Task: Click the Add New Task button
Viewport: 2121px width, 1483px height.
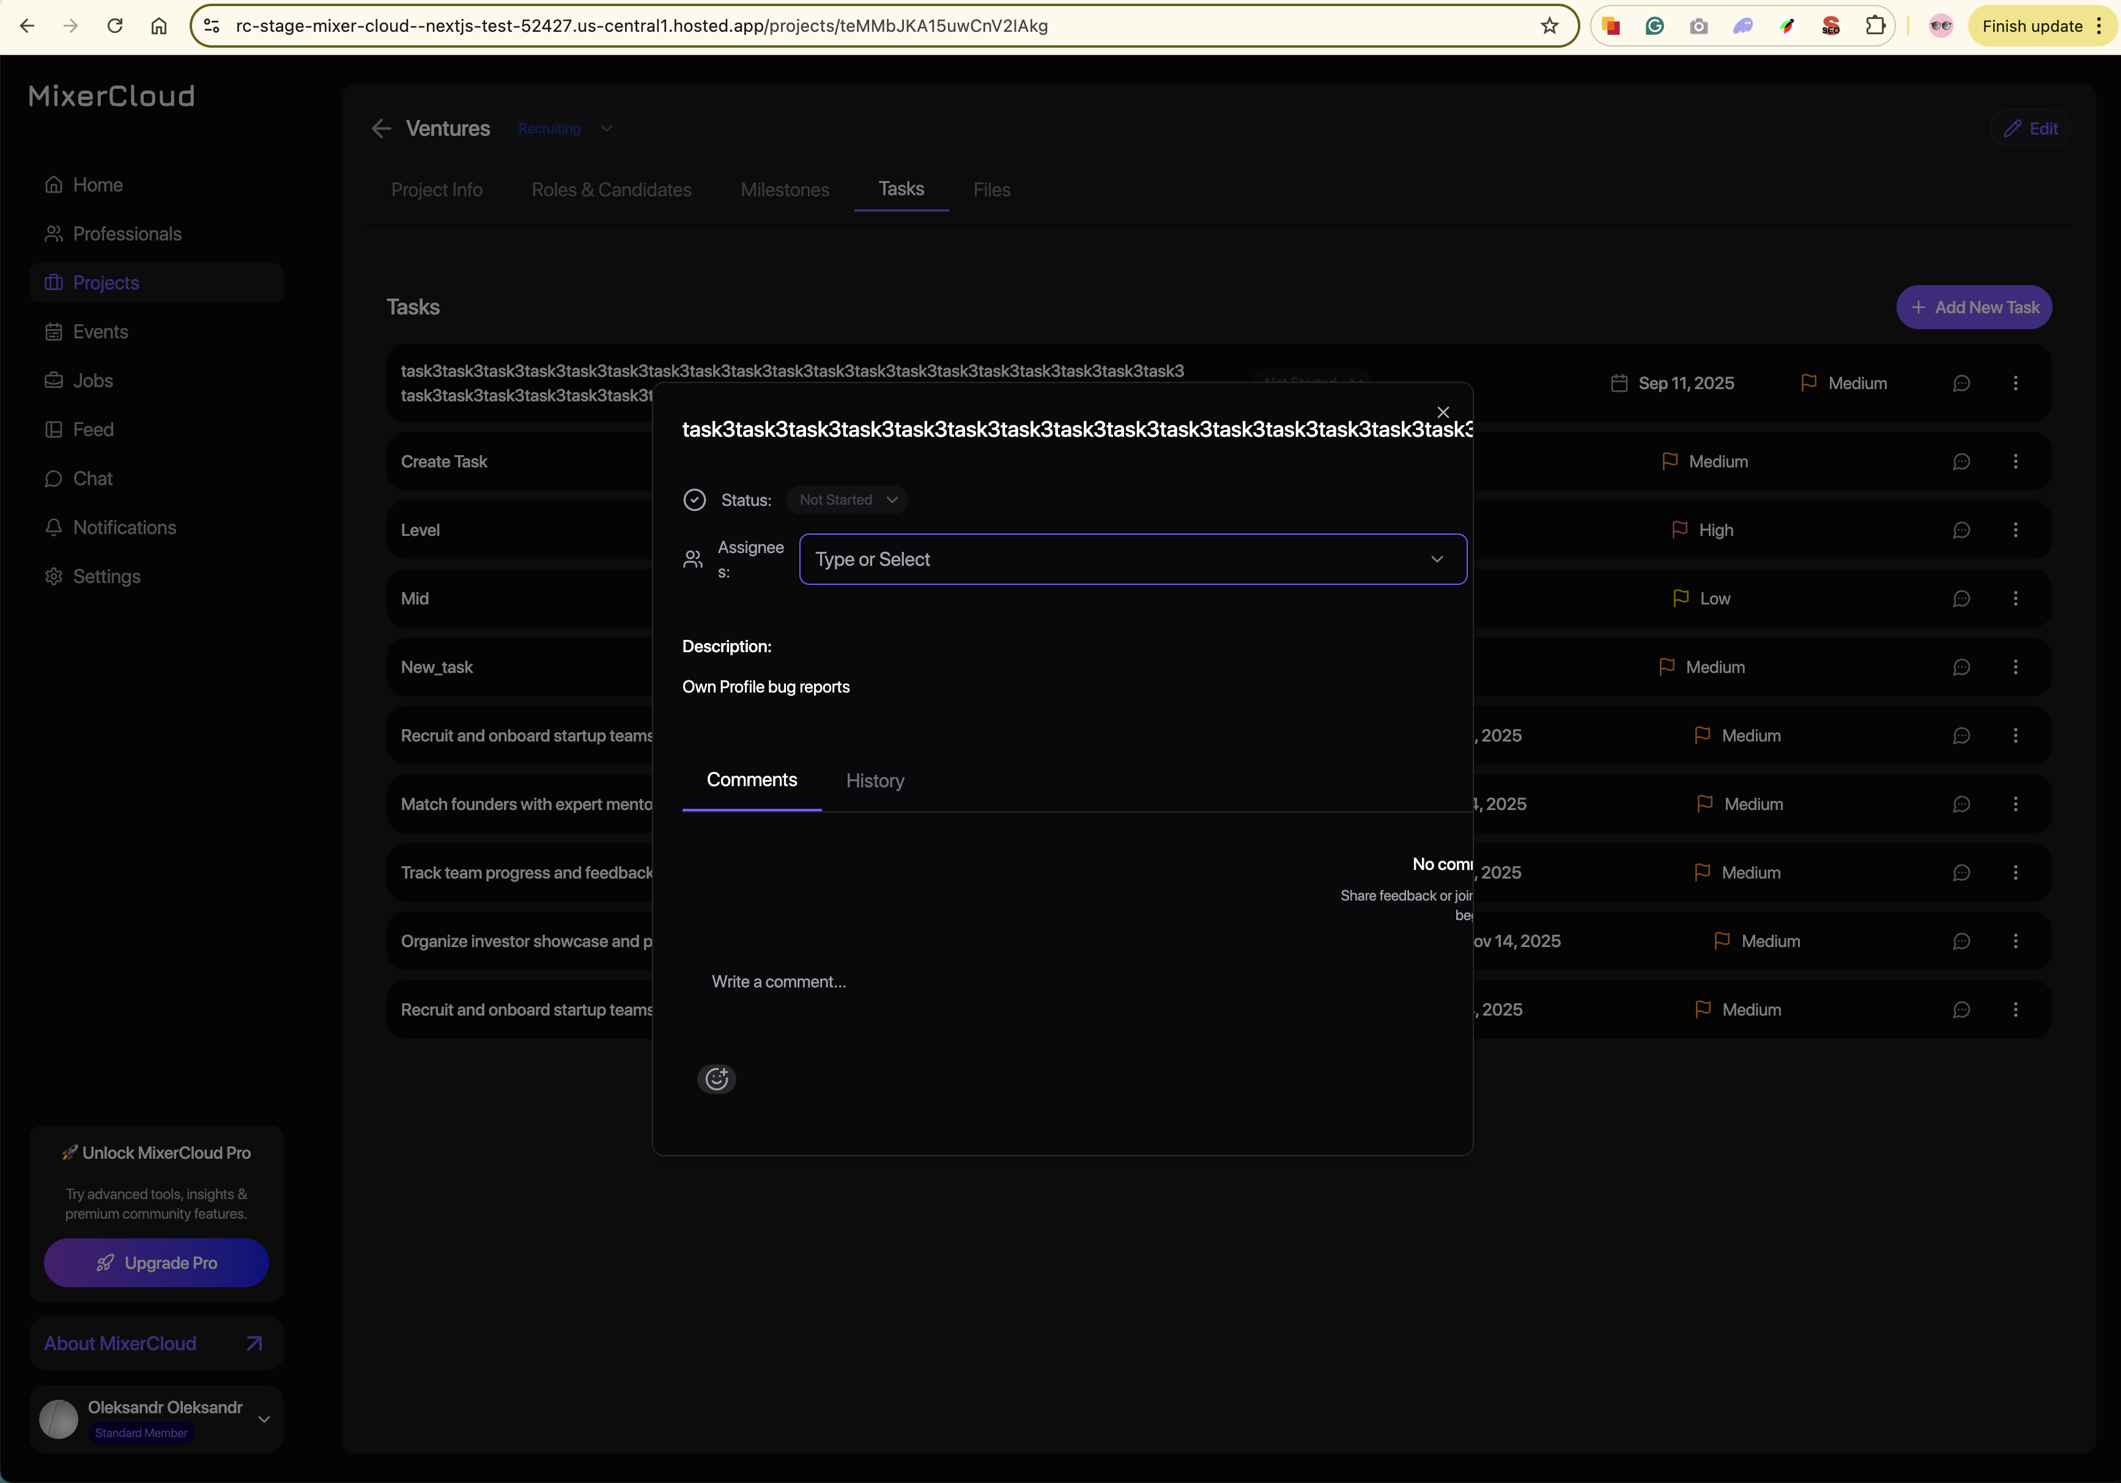Action: point(1973,308)
